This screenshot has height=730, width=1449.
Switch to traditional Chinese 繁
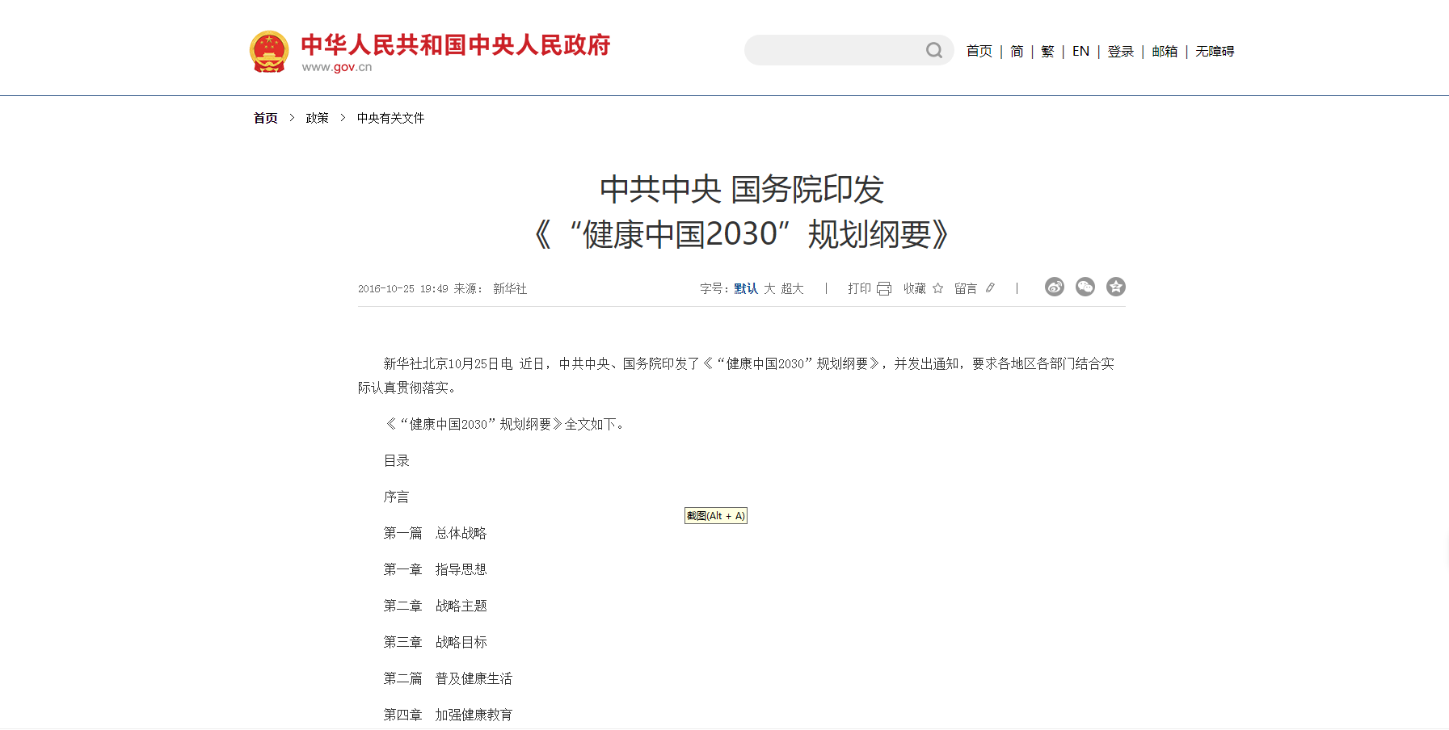pyautogui.click(x=1047, y=52)
